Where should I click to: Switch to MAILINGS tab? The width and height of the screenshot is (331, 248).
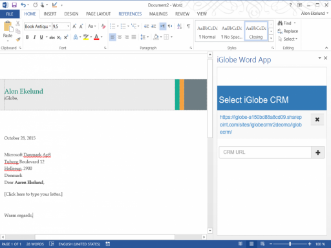(158, 14)
